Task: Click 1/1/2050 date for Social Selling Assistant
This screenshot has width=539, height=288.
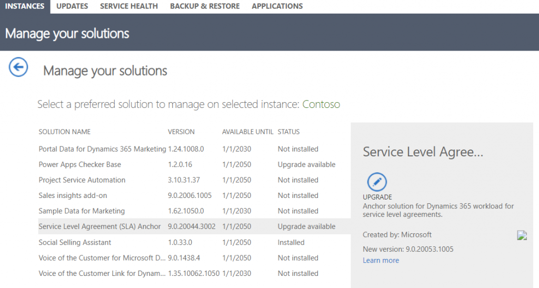Action: [x=236, y=242]
